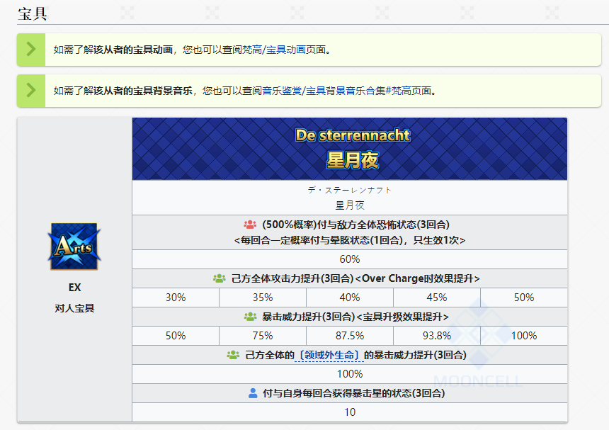Select the 87.5% critical strength cell

tap(350, 336)
